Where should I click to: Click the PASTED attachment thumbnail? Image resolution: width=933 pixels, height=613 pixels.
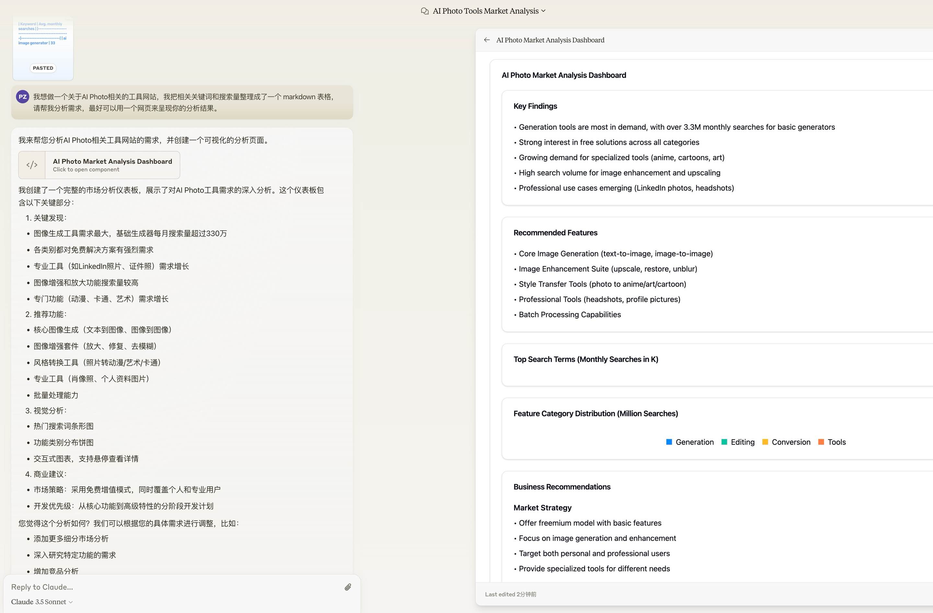(43, 49)
